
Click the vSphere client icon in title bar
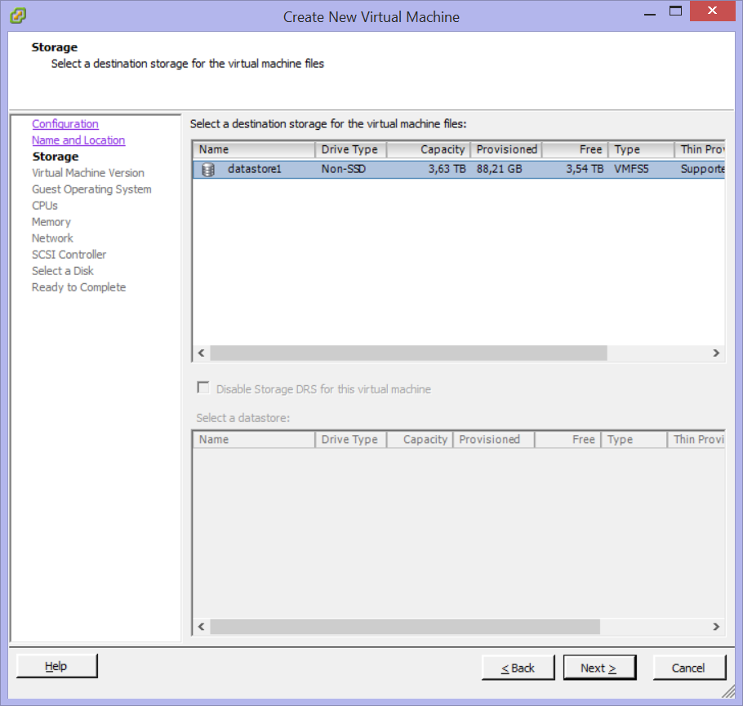(x=18, y=16)
